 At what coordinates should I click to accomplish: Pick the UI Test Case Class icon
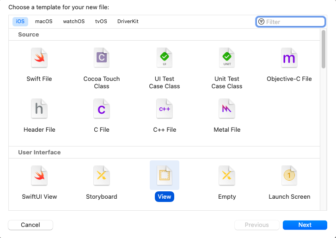(x=165, y=58)
